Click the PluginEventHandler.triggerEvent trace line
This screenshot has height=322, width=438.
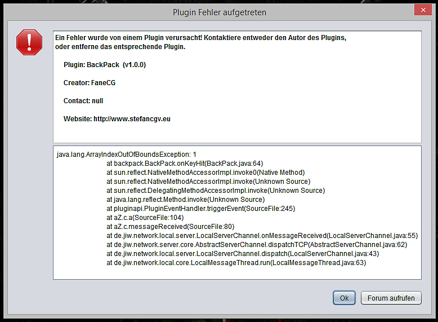(201, 208)
